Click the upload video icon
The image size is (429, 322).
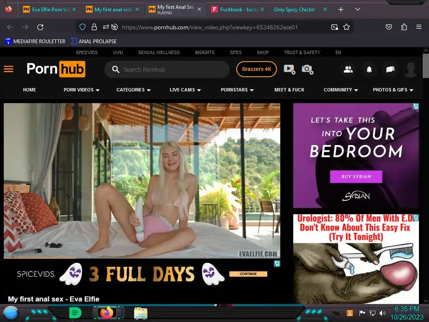point(289,69)
